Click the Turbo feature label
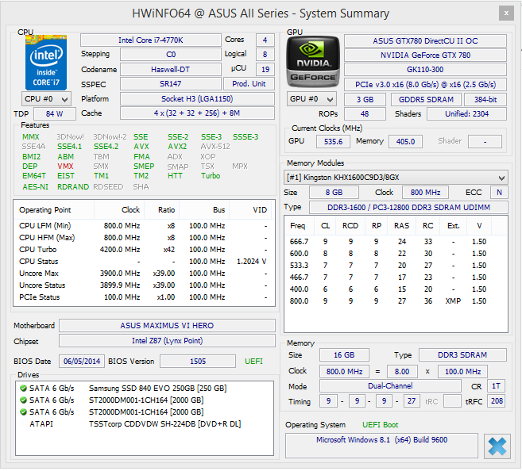 click(x=211, y=176)
